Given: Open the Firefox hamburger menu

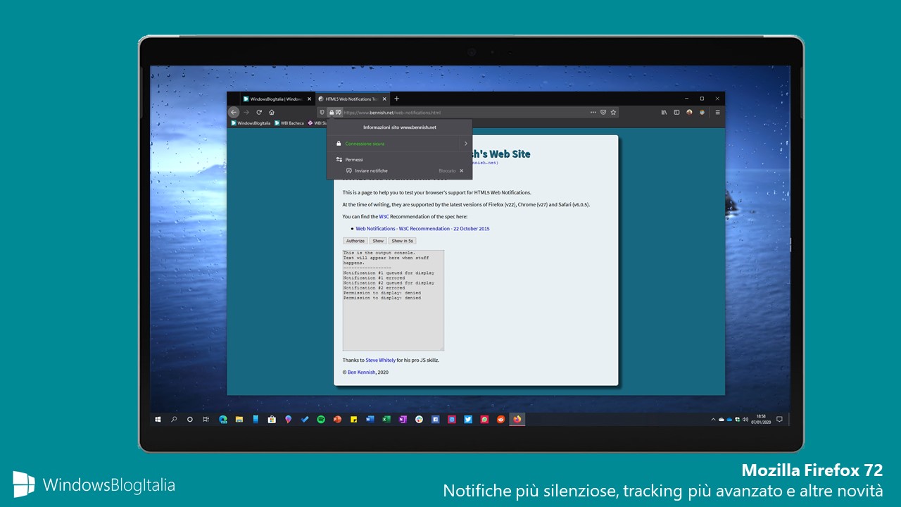Looking at the screenshot, I should tap(718, 112).
